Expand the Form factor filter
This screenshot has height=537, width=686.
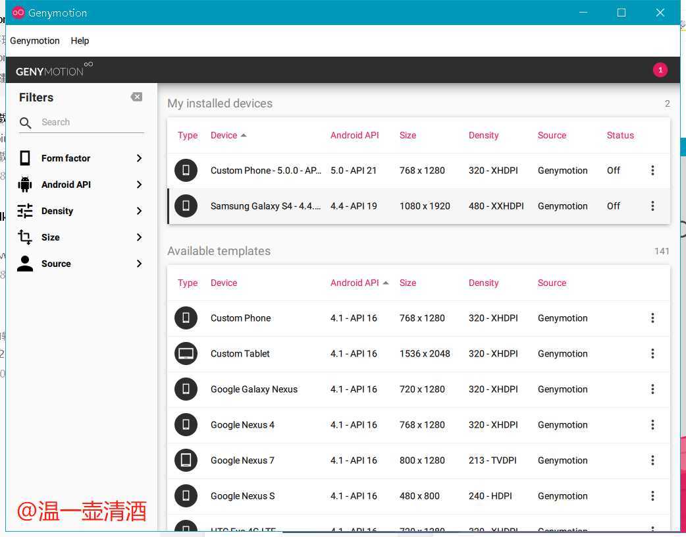point(139,157)
